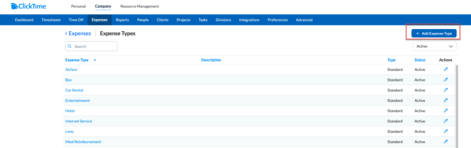Edit the Bus expense type pencil icon

(x=446, y=80)
